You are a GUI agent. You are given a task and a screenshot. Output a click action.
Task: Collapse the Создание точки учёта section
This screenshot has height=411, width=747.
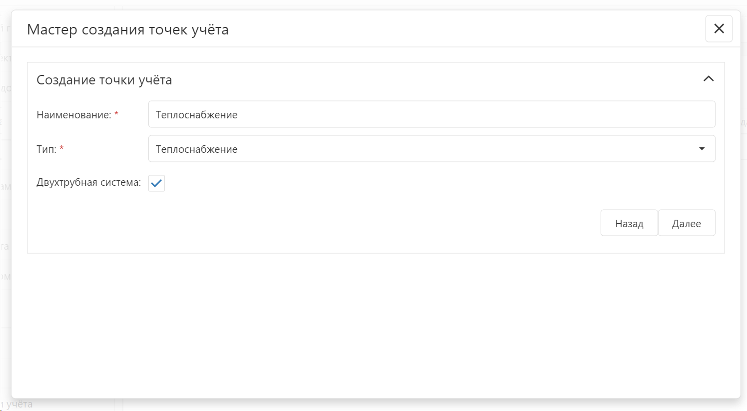coord(708,79)
